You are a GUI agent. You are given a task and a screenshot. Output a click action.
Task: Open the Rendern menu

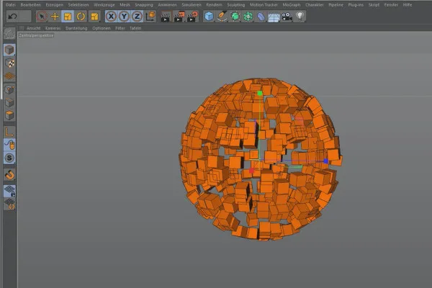point(214,5)
